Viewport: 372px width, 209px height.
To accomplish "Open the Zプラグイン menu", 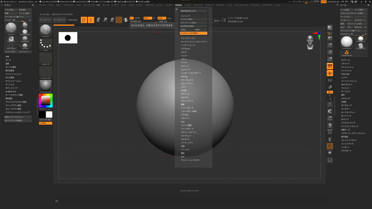I will (x=255, y=5).
